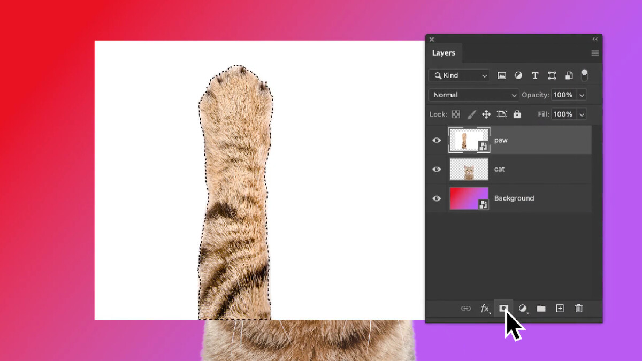This screenshot has width=642, height=361.
Task: Click the Add layer mask icon
Action: pyautogui.click(x=503, y=309)
